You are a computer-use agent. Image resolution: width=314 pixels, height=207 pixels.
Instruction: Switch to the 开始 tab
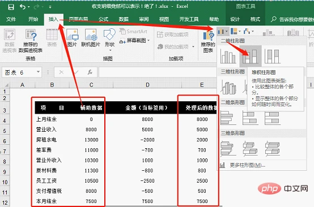[33, 19]
